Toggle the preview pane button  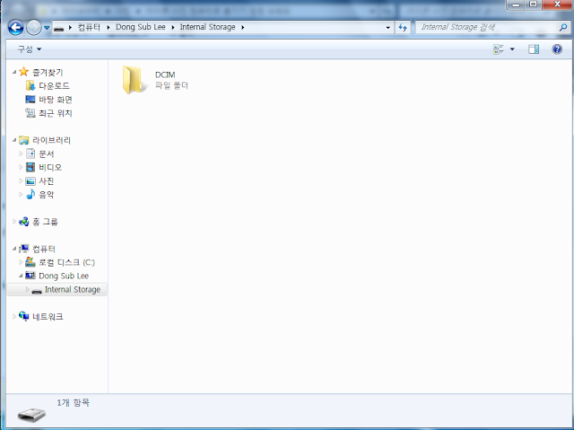coord(533,49)
